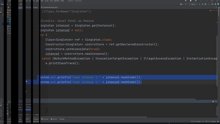Click the editor horizontal scrollbar
220x124 pixels.
coord(118,99)
